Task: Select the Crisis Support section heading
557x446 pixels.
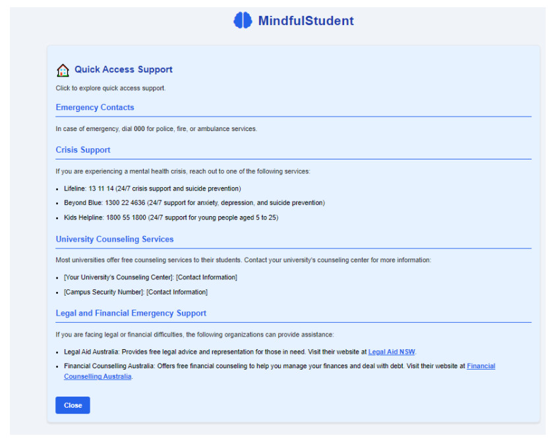Action: [x=83, y=150]
